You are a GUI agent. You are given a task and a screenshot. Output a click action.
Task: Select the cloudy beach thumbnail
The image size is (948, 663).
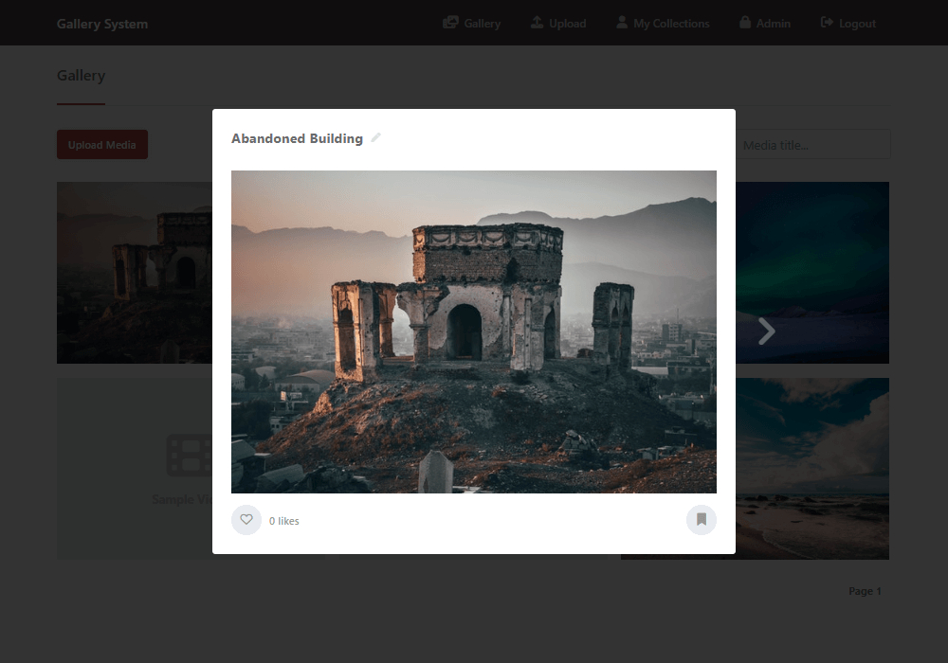pyautogui.click(x=812, y=469)
